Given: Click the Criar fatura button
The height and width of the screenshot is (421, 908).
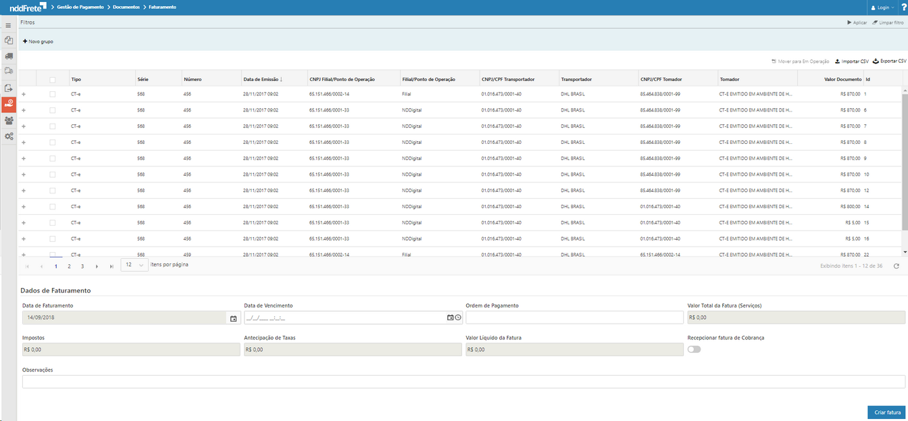Looking at the screenshot, I should point(886,412).
